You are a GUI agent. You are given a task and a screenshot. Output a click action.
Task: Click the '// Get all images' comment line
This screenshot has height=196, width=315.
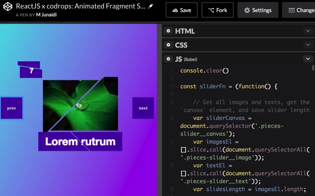tap(245, 106)
